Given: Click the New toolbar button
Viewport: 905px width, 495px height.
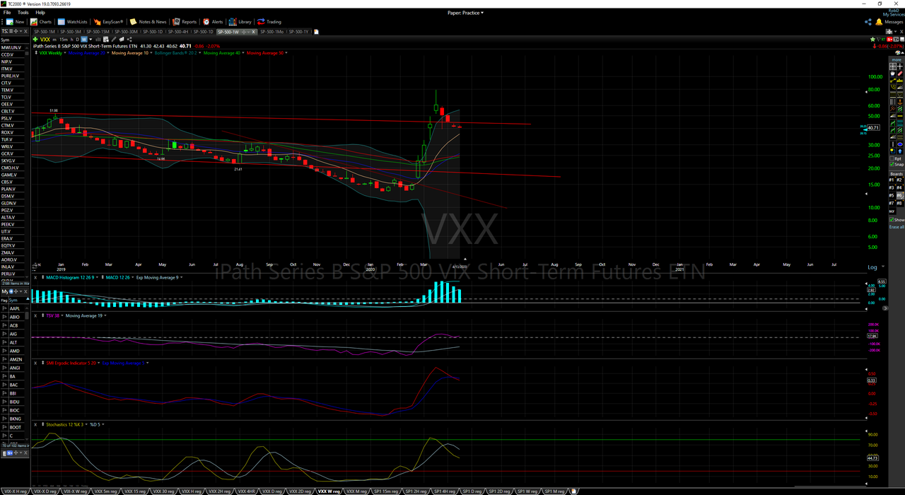Looking at the screenshot, I should point(16,22).
